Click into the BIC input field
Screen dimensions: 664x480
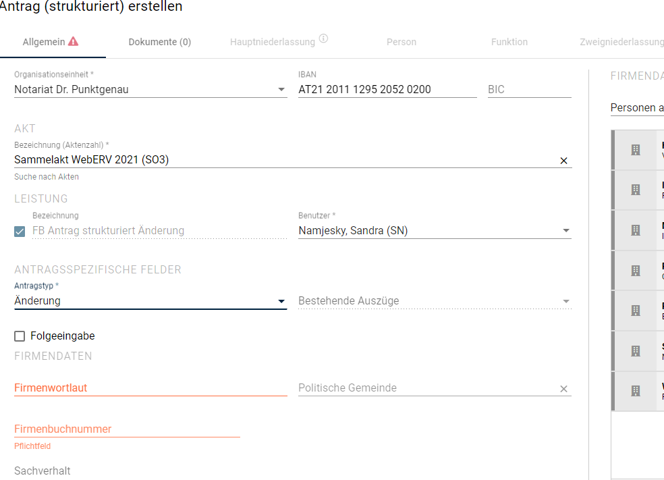pos(529,89)
